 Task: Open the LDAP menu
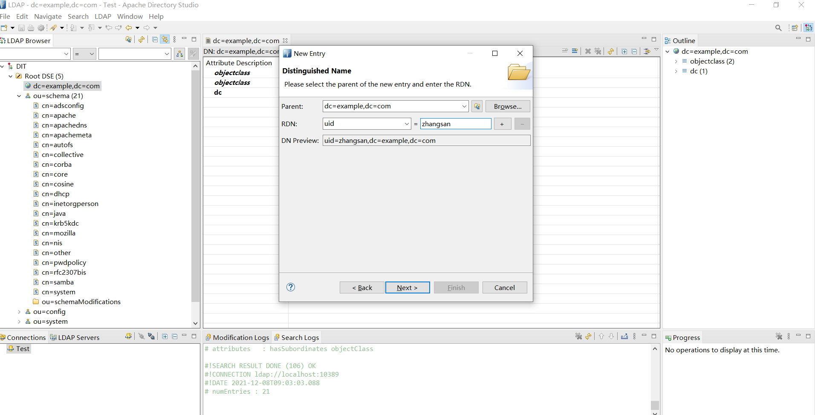tap(103, 16)
